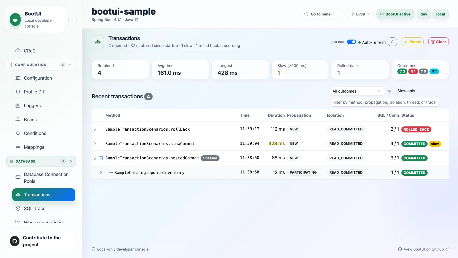Click the dev profile badge
458x258 pixels.
point(424,14)
